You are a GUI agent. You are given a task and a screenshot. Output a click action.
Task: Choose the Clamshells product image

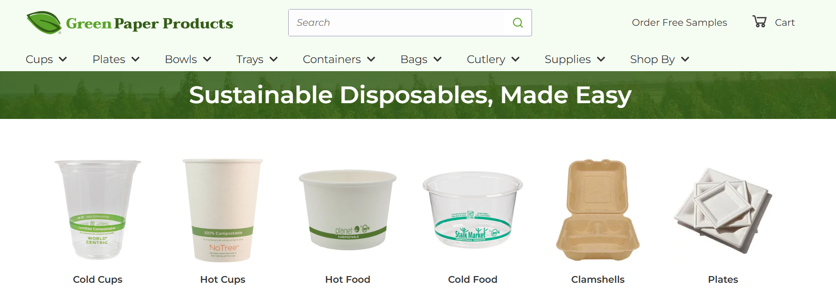(x=598, y=210)
